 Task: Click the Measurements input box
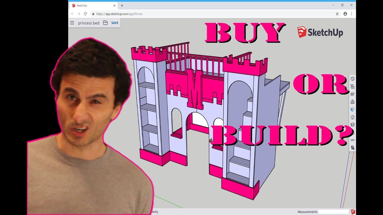(x=333, y=212)
